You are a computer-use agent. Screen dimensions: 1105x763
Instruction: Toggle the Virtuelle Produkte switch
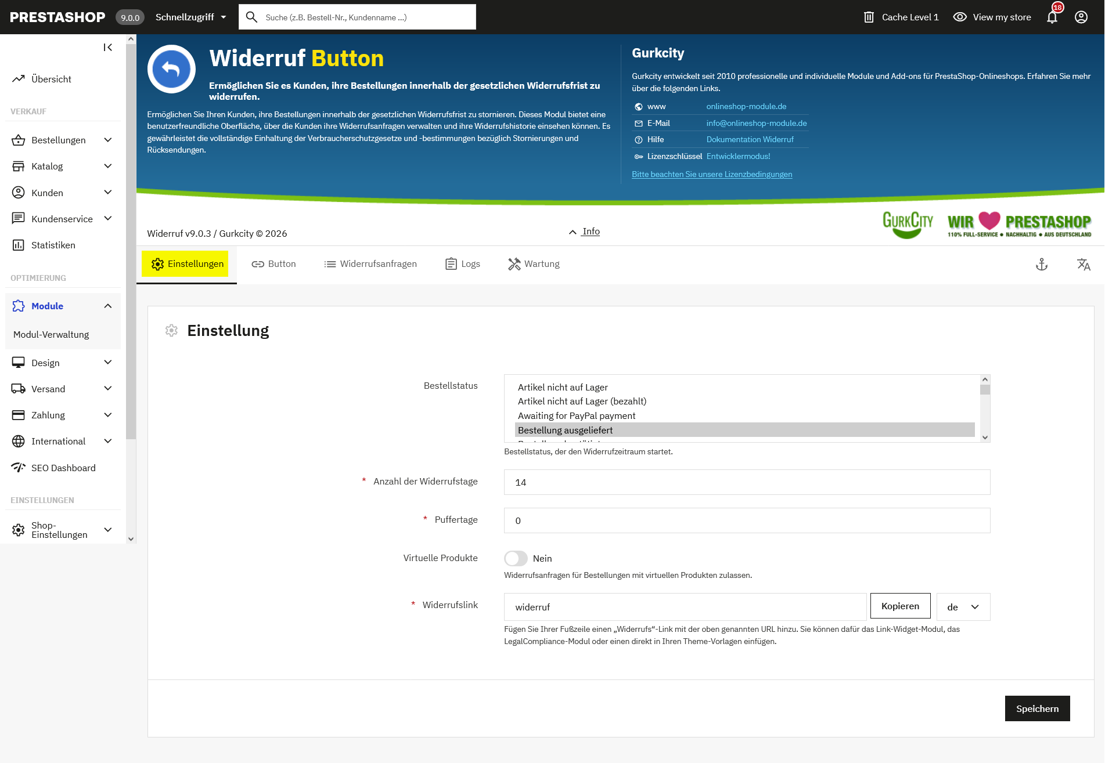pyautogui.click(x=516, y=558)
